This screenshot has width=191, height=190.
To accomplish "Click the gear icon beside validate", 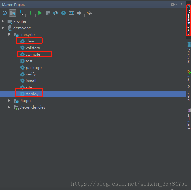I will coord(22,48).
